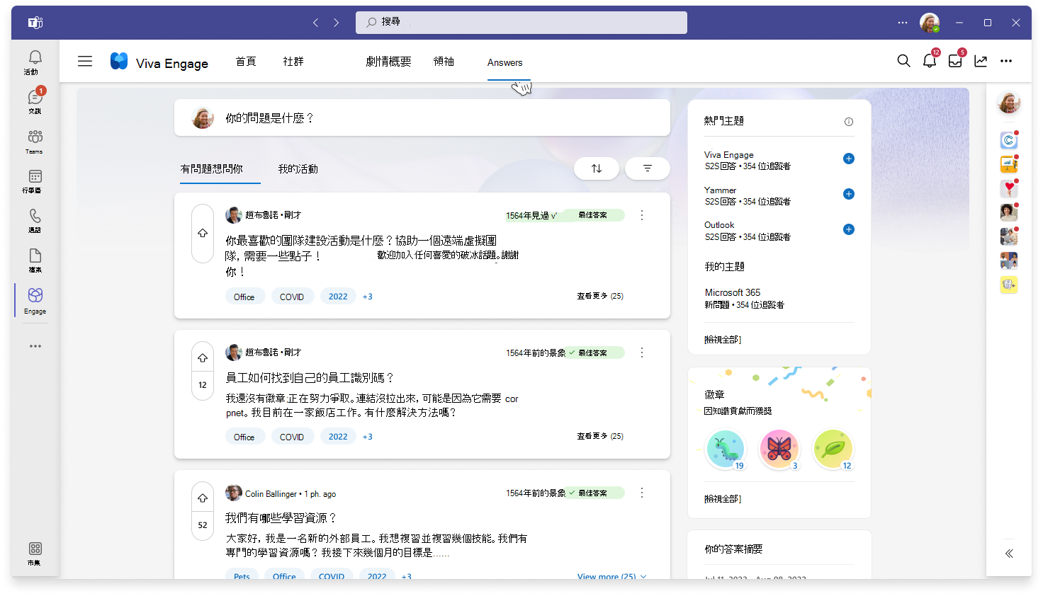The height and width of the screenshot is (596, 1043).
Task: Click the Teams search field
Action: click(x=521, y=22)
